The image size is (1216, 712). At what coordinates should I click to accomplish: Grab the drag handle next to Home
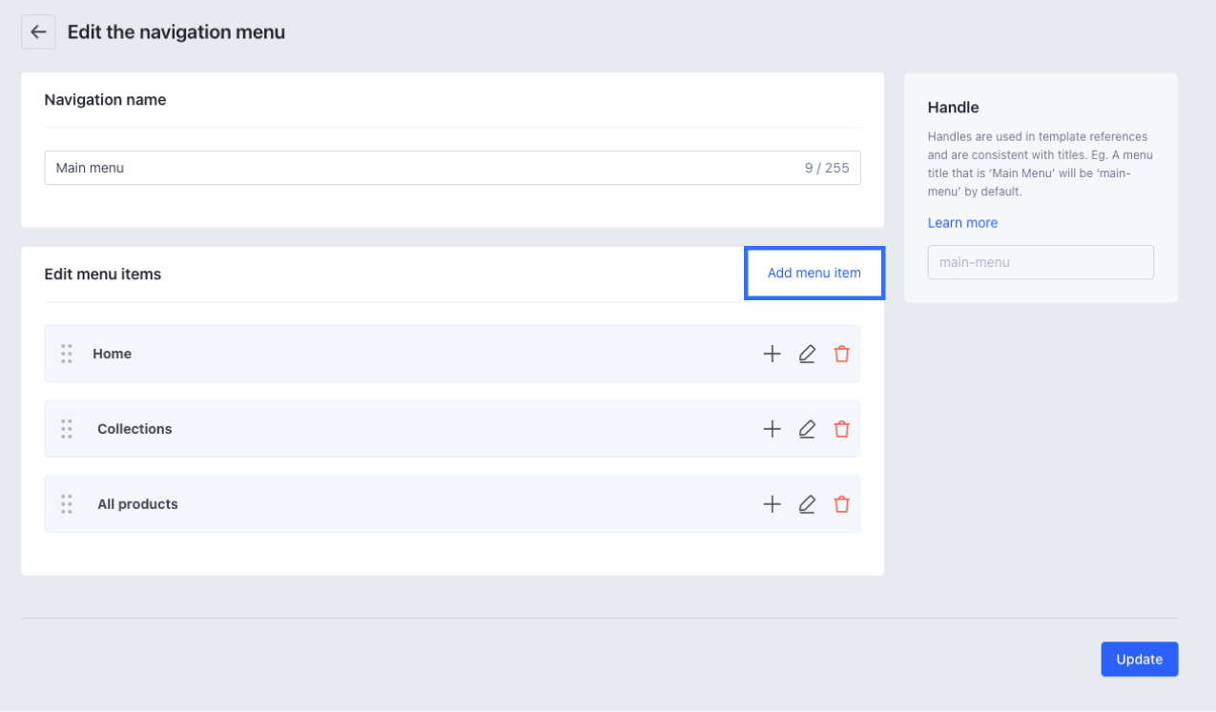point(66,354)
